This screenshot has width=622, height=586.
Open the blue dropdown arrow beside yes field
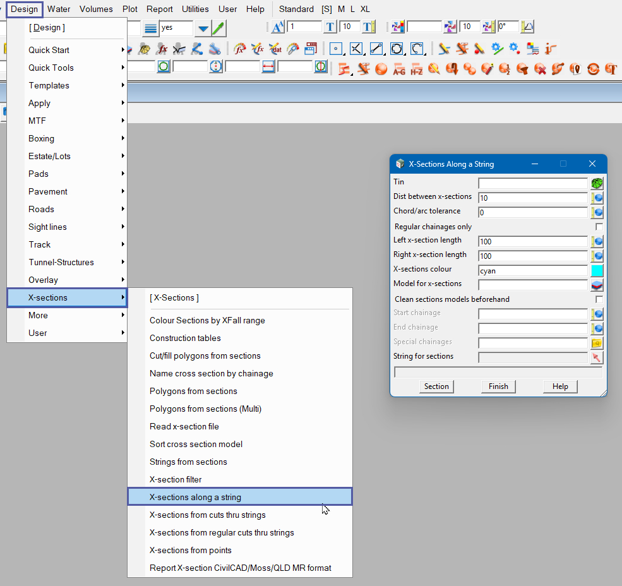[x=202, y=28]
